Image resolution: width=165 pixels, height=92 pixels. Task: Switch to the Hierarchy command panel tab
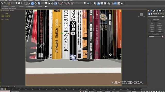click(154, 11)
